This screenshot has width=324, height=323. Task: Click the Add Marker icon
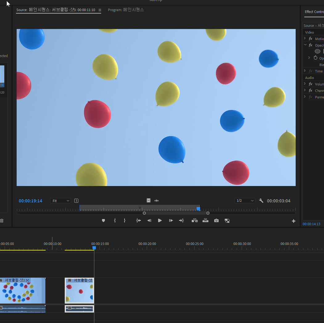pyautogui.click(x=103, y=221)
